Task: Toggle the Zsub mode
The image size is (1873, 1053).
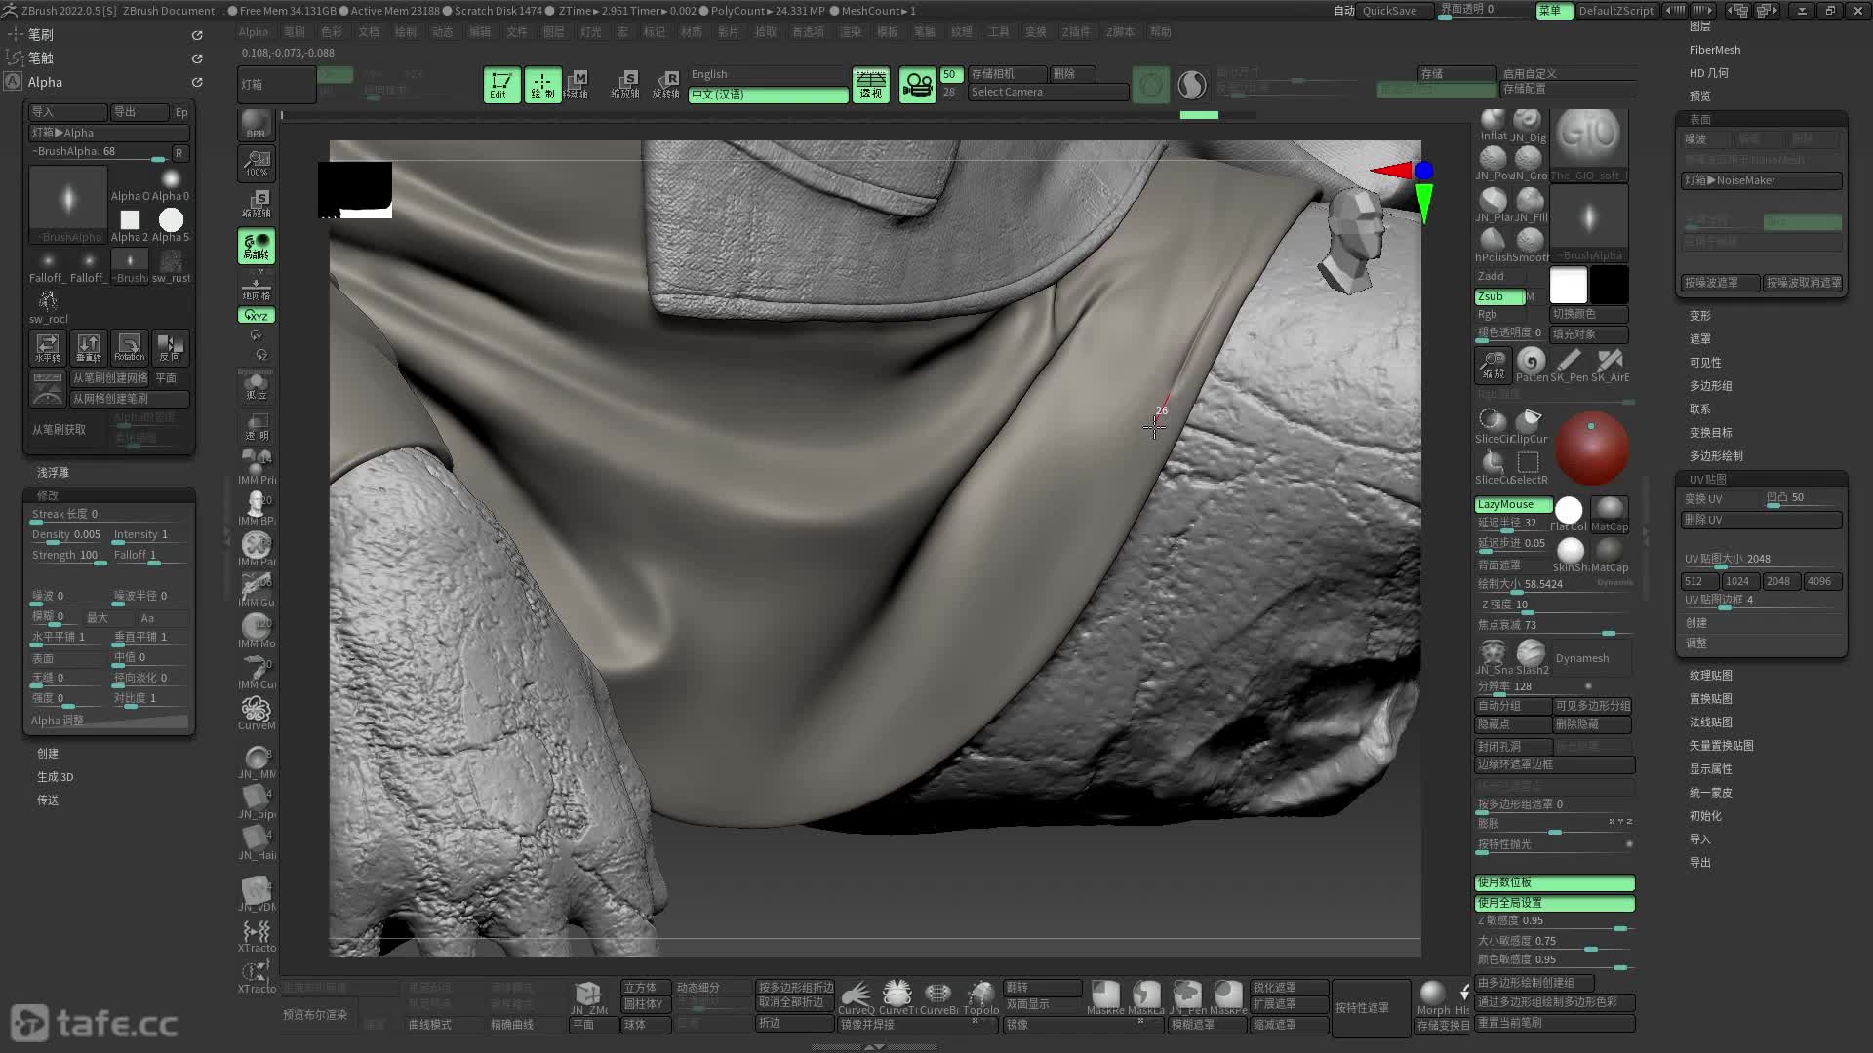Action: (x=1499, y=296)
